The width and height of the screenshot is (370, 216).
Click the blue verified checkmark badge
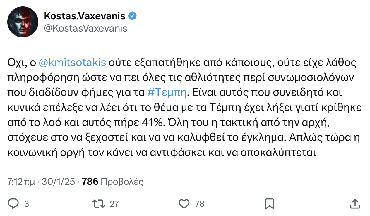(x=133, y=16)
